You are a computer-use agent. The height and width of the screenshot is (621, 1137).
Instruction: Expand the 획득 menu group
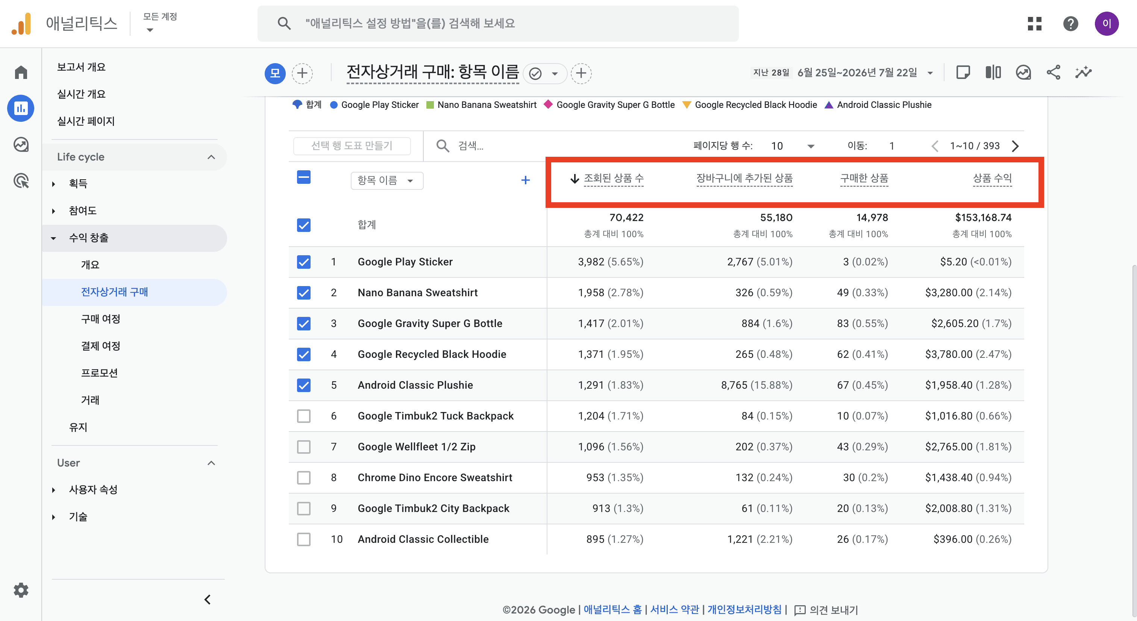coord(53,183)
